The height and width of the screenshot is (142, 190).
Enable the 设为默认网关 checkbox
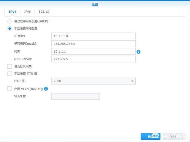(x=10, y=66)
